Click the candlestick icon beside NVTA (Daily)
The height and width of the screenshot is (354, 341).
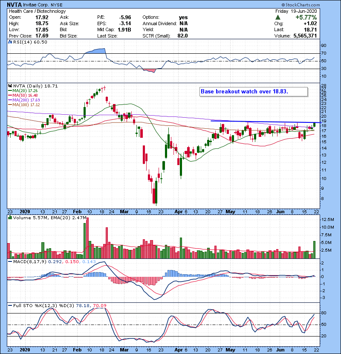pyautogui.click(x=10, y=86)
